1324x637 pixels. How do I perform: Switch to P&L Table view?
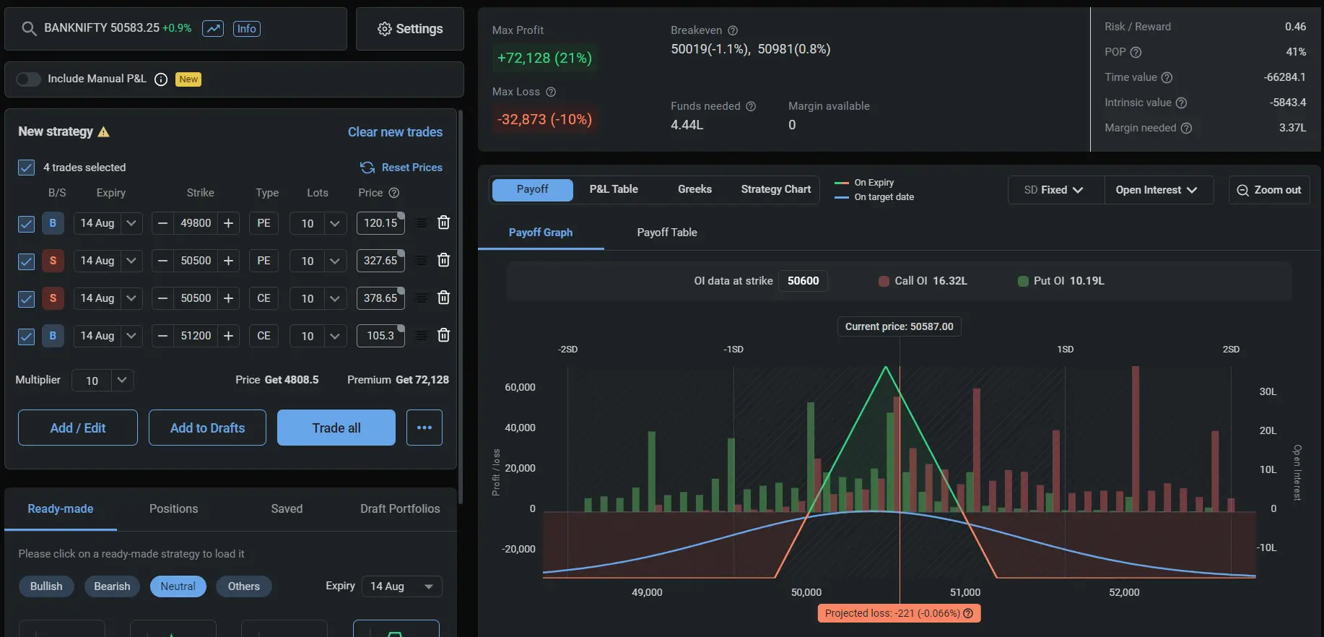coord(614,189)
